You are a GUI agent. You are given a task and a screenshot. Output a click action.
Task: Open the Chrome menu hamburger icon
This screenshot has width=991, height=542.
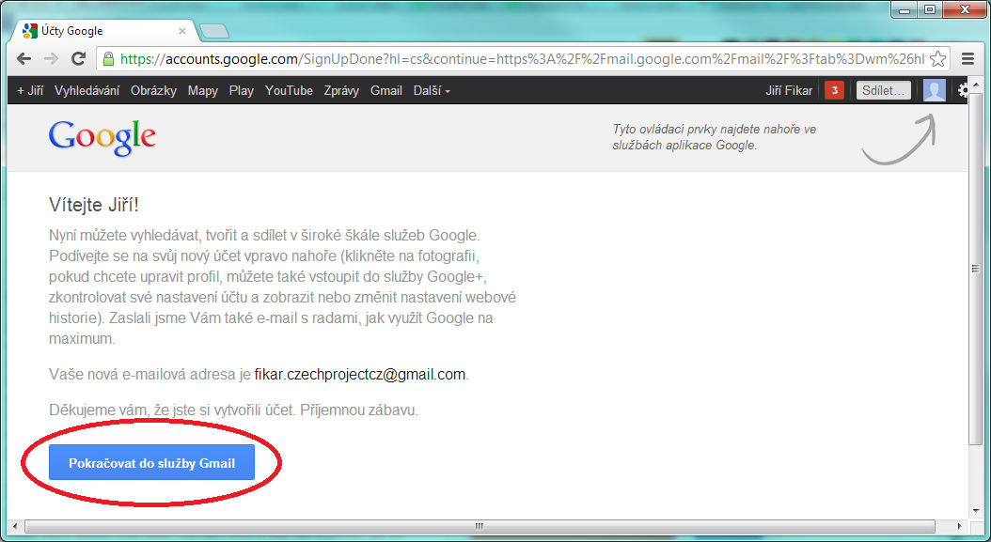967,59
